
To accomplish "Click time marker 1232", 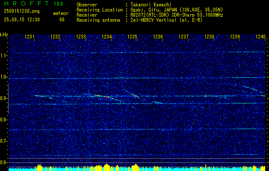I will pos(56,36).
